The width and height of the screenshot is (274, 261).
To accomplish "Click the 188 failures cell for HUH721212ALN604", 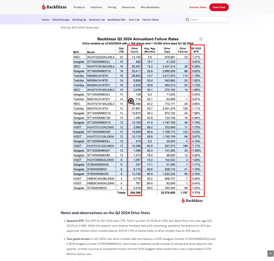I will (185, 146).
